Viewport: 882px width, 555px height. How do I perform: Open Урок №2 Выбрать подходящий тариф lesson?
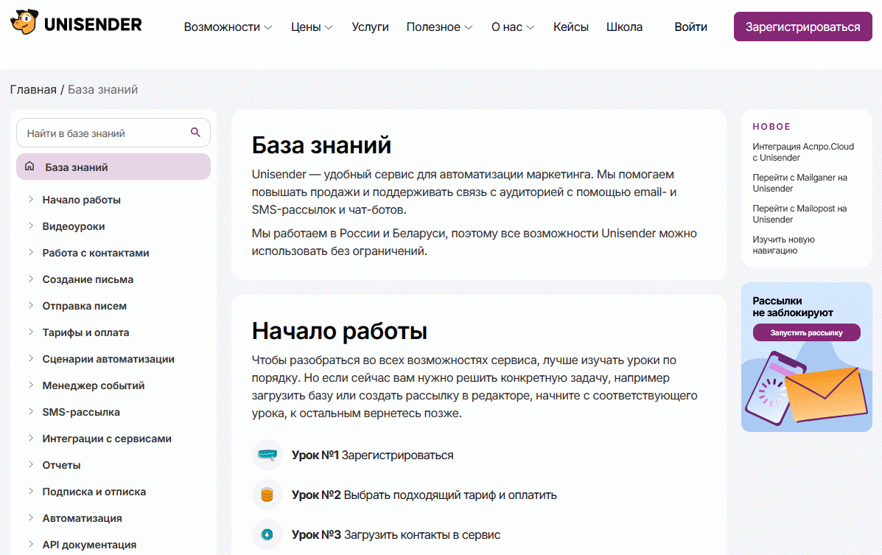click(x=424, y=495)
